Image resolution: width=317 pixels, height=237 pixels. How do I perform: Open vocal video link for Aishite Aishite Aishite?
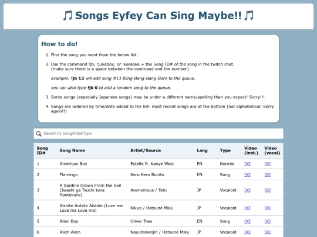coord(267,208)
